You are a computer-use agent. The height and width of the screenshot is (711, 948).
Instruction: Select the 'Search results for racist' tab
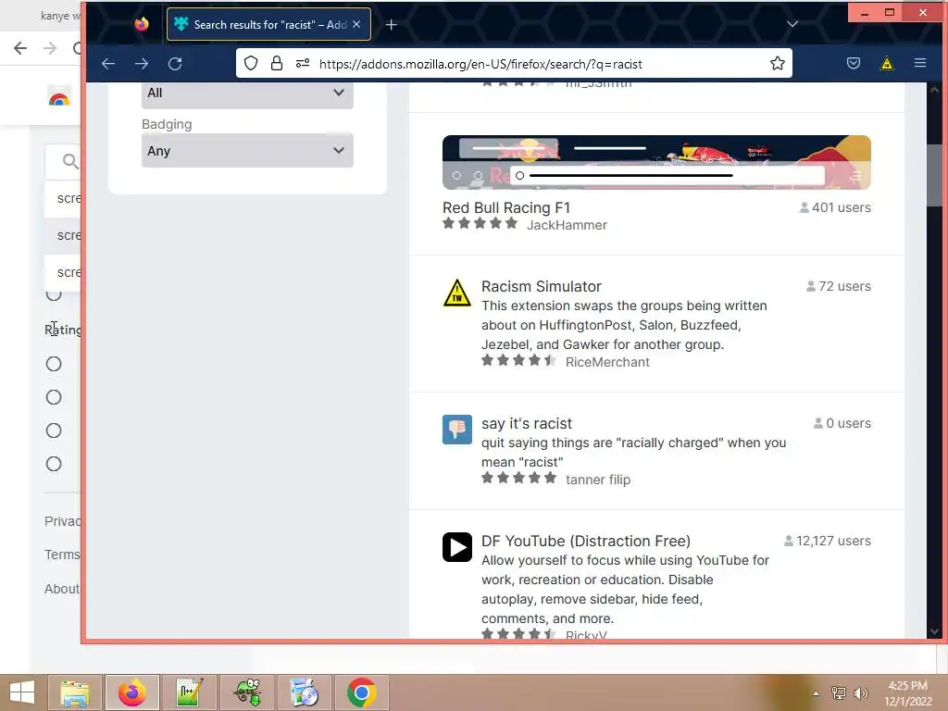[x=268, y=24]
